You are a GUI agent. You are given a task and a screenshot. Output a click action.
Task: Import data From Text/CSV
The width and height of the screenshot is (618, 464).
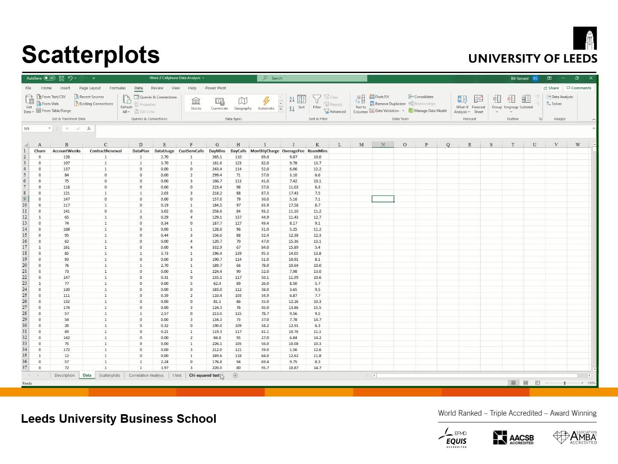(51, 97)
